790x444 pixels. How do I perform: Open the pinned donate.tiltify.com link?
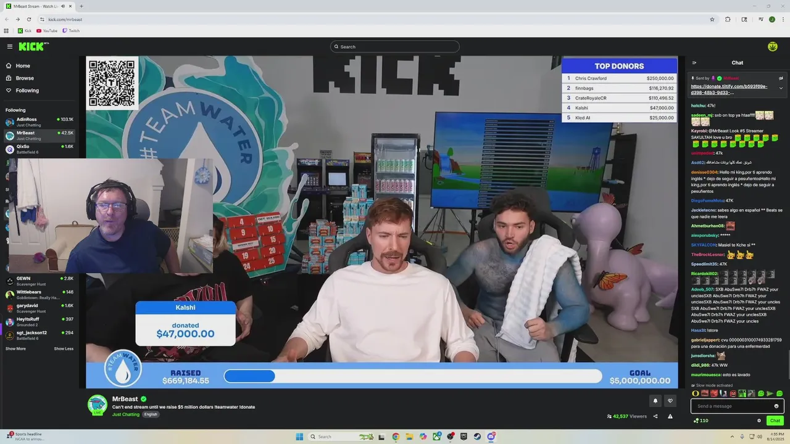[x=730, y=89]
